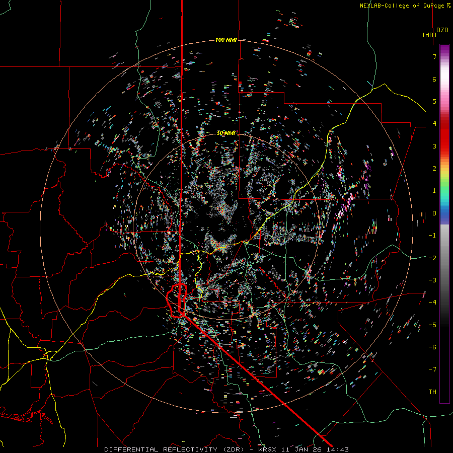Viewport: 453px width, 453px height.
Task: Click the 7 value on color scale
Action: pyautogui.click(x=434, y=56)
